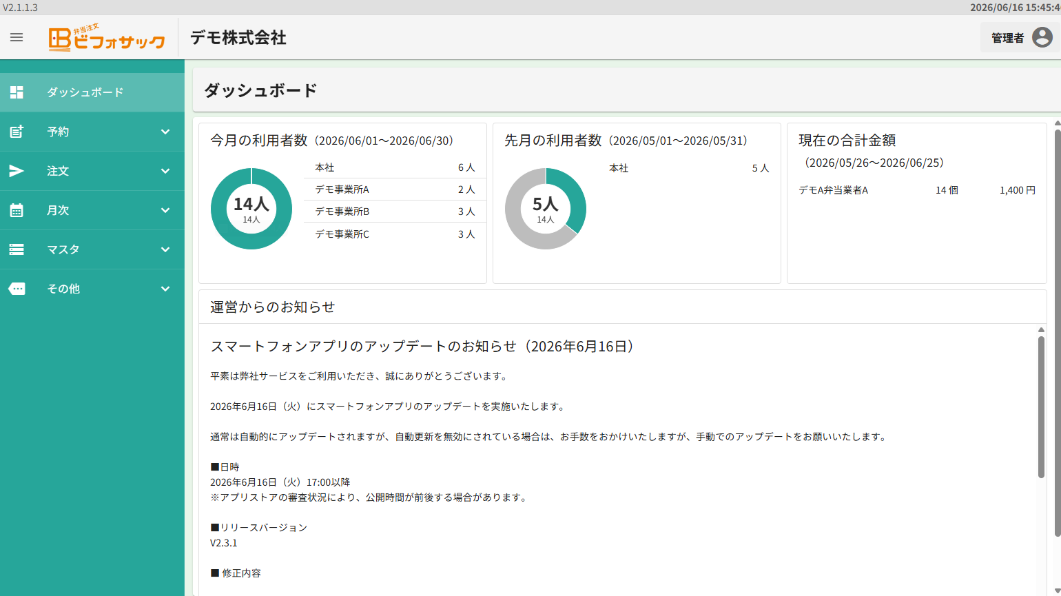1061x596 pixels.
Task: Click the main page scrollbar thumb
Action: (x=1058, y=332)
